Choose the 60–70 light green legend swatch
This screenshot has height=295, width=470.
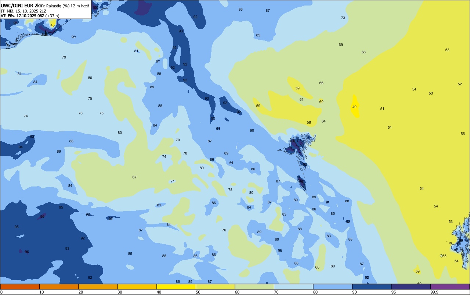254,287
